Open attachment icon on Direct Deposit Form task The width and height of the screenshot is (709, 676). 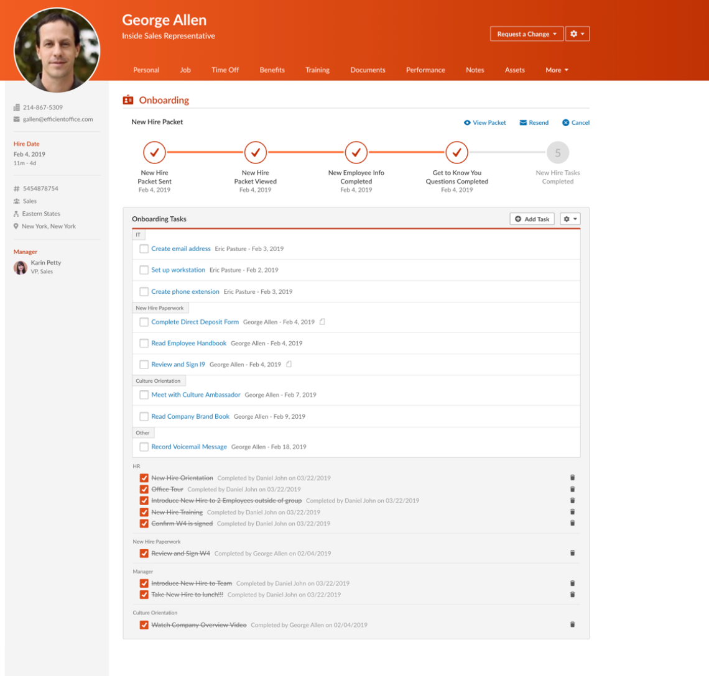[322, 322]
